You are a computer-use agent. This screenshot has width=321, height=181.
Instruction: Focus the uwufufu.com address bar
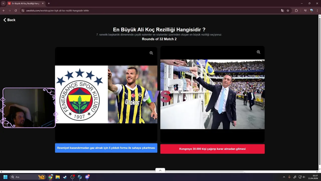click(x=150, y=11)
